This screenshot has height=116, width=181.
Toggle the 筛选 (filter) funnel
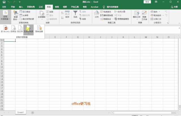pyautogui.click(x=75, y=14)
